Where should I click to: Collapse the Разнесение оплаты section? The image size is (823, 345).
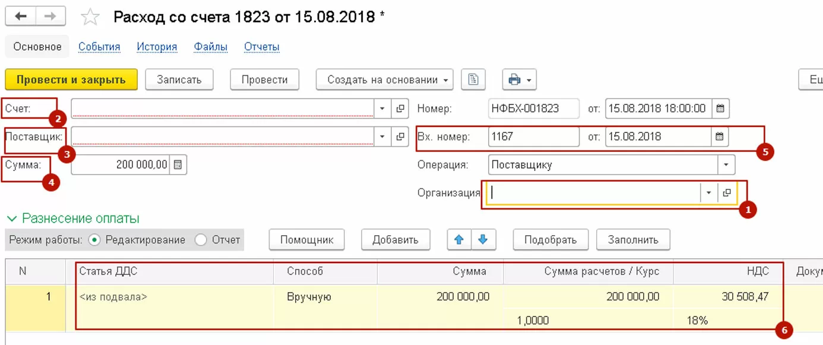click(x=12, y=219)
